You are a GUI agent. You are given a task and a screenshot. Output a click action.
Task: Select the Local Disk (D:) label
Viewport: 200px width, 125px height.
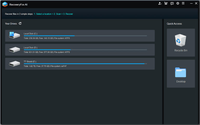tap(30, 48)
